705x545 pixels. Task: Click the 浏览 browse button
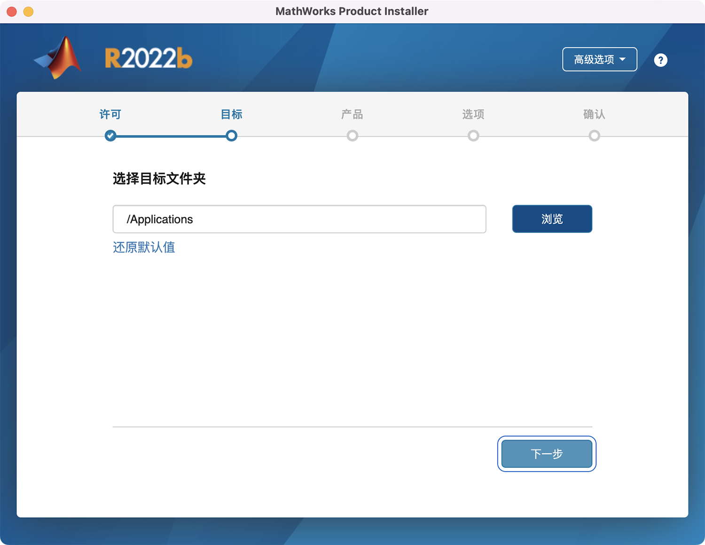[x=552, y=219]
